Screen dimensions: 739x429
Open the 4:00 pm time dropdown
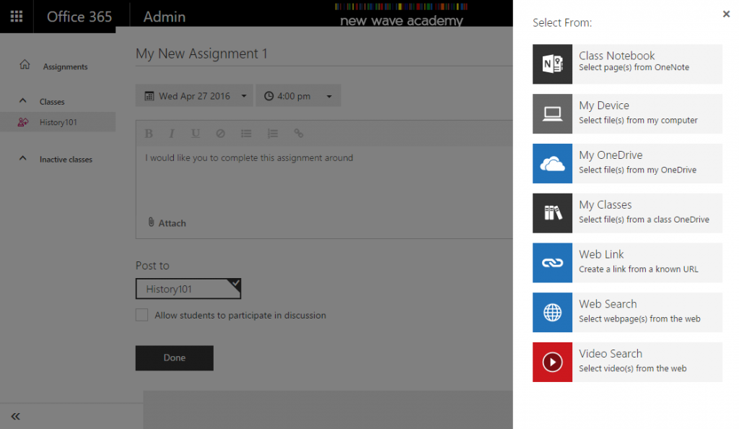point(329,95)
